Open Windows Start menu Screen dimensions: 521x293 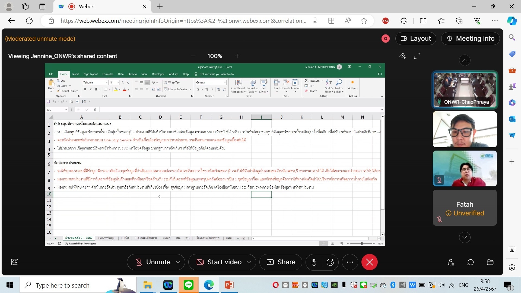click(x=10, y=285)
